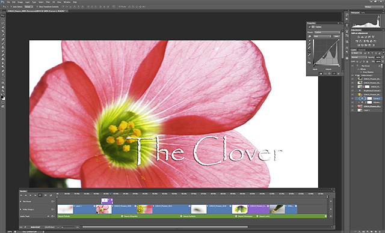
Task: Play the timeline video
Action: pyautogui.click(x=31, y=195)
